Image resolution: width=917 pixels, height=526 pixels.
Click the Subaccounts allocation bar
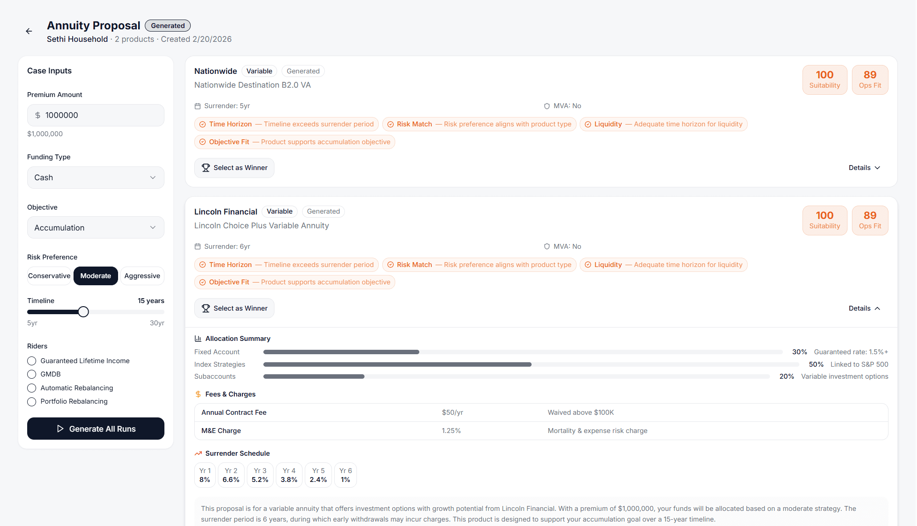516,376
